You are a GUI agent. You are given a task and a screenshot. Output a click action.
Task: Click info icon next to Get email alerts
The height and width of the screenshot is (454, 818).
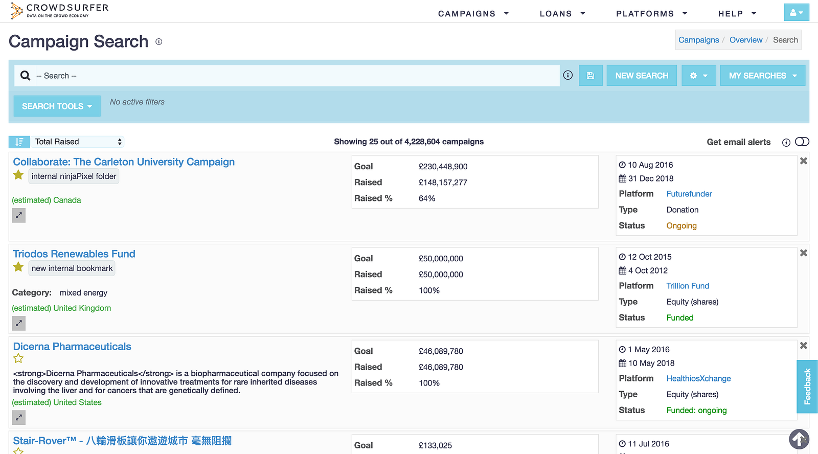click(786, 142)
